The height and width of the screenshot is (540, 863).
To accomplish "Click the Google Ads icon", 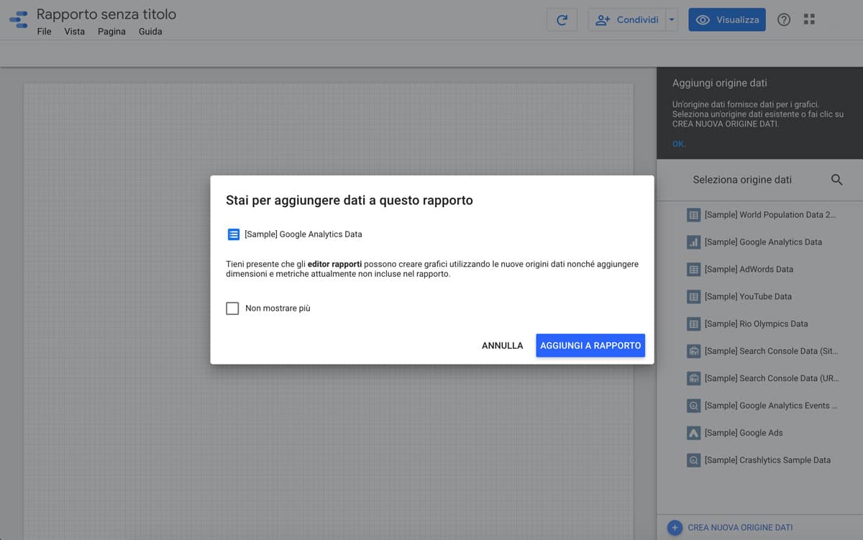I will point(693,434).
